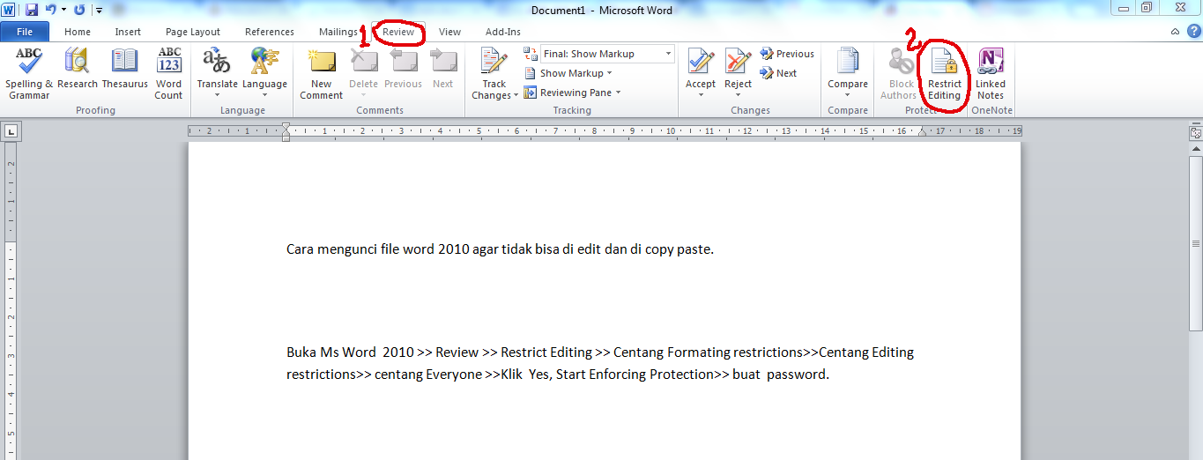Image resolution: width=1203 pixels, height=460 pixels.
Task: Open Word Help question mark
Action: 1193,31
